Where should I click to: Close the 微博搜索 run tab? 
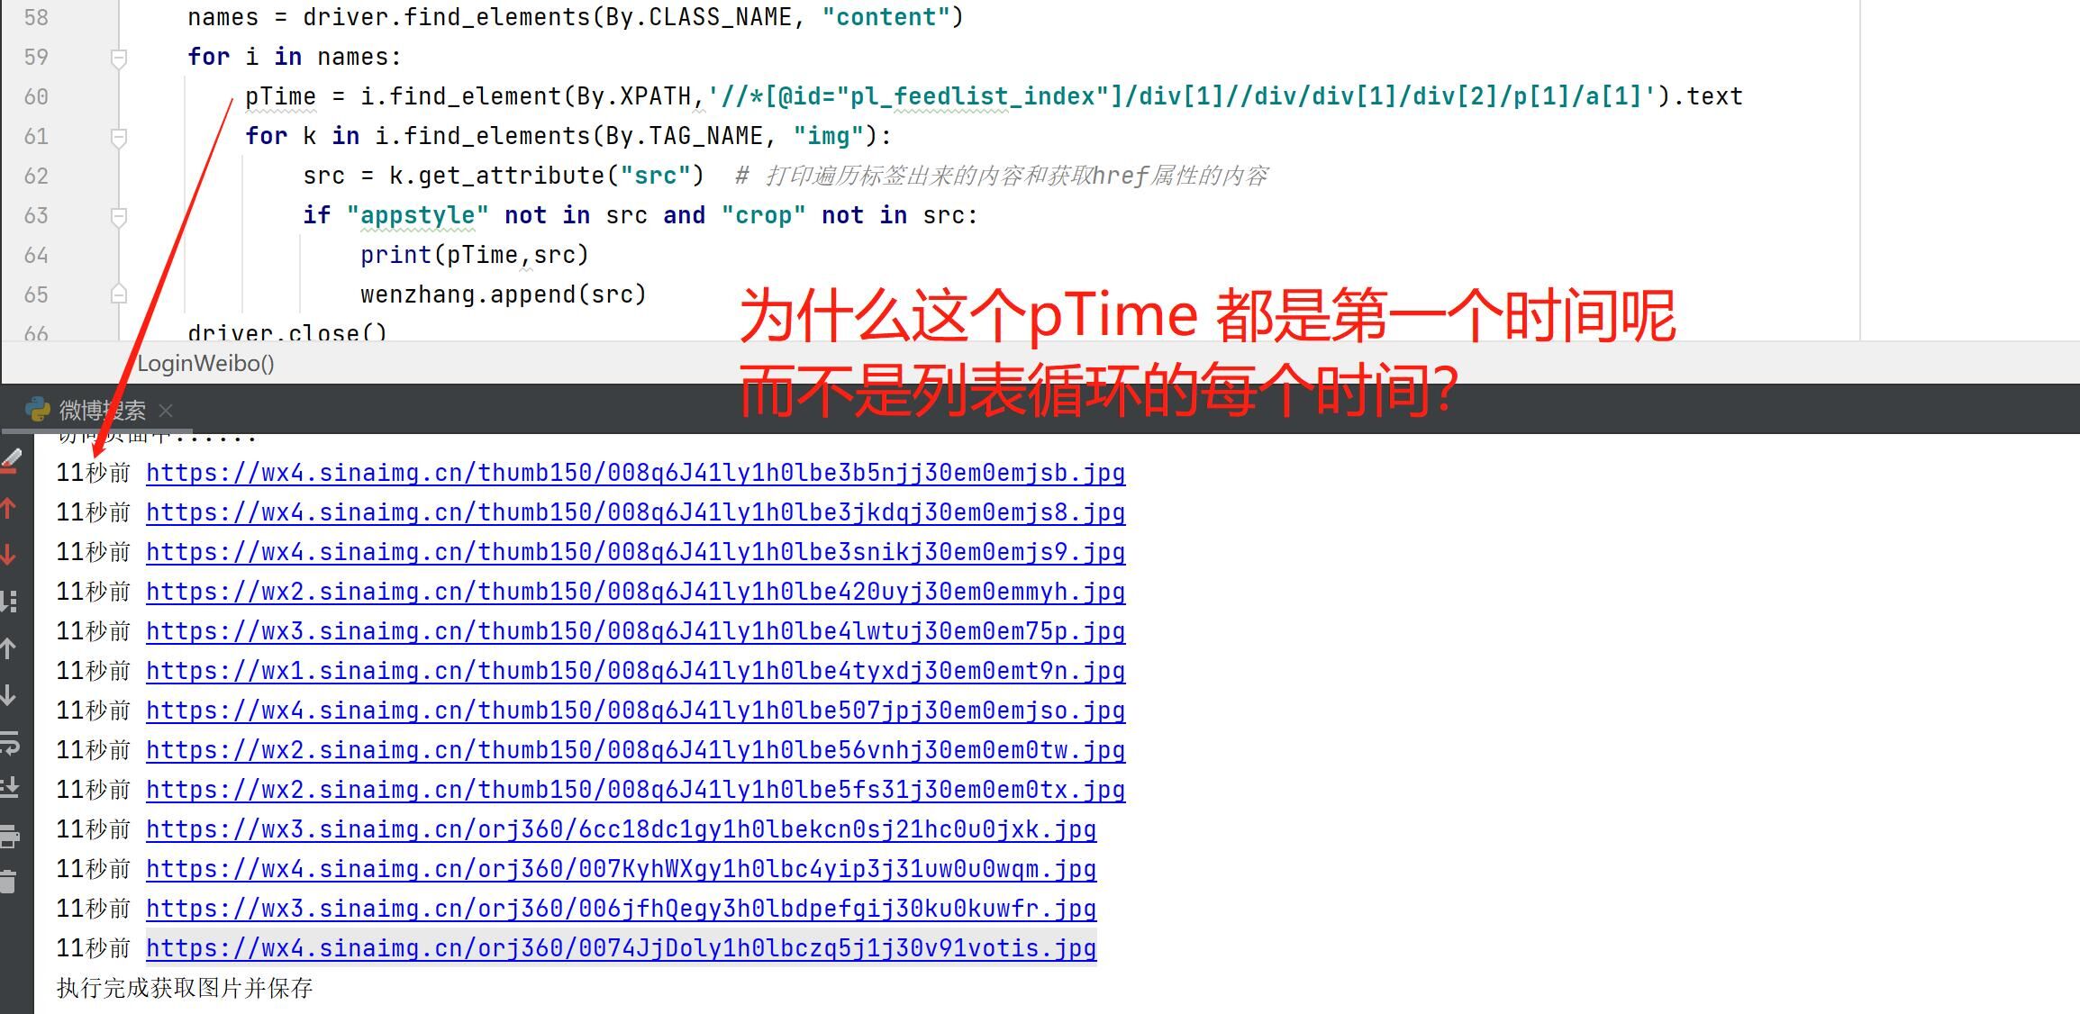click(166, 411)
